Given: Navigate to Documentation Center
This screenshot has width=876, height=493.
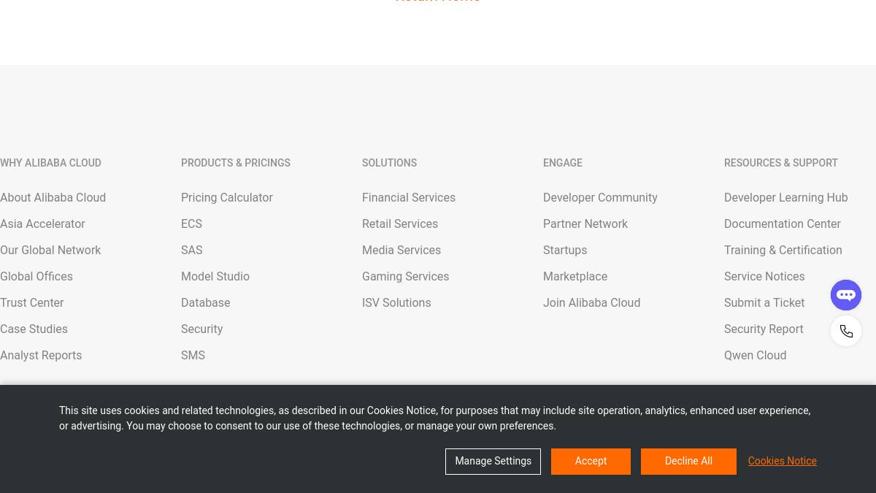Looking at the screenshot, I should (x=782, y=223).
